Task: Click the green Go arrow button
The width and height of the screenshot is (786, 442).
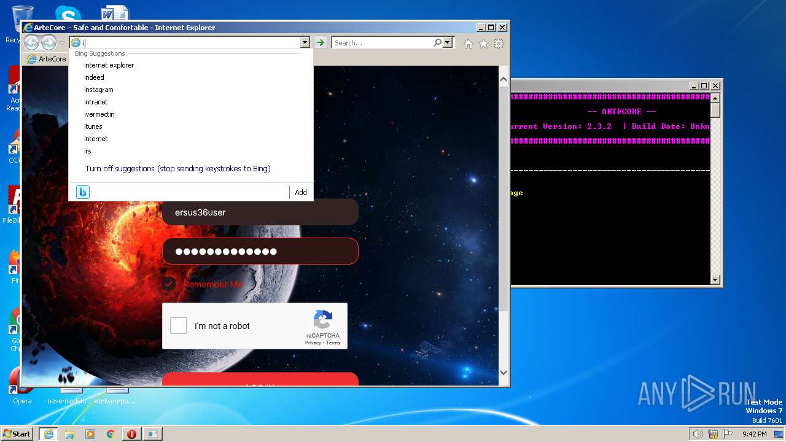Action: pos(320,42)
